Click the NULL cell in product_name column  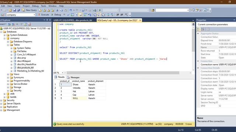tap(79, 98)
